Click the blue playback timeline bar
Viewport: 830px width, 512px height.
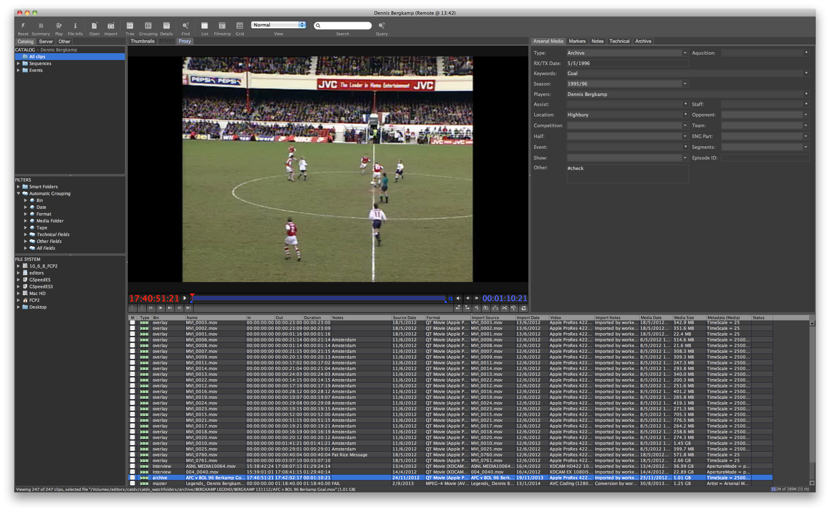pos(318,298)
